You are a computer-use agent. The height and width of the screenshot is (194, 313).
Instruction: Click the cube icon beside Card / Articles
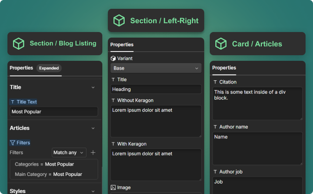(221, 44)
